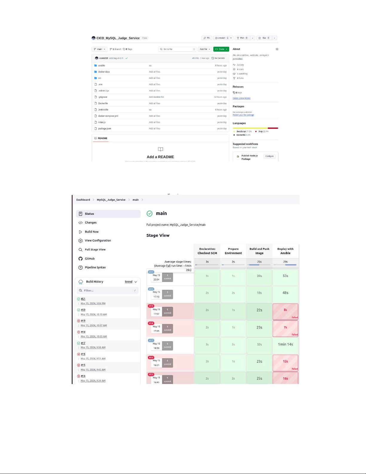366x474 pixels.
Task: Click the Fork button
Action: pos(242,38)
